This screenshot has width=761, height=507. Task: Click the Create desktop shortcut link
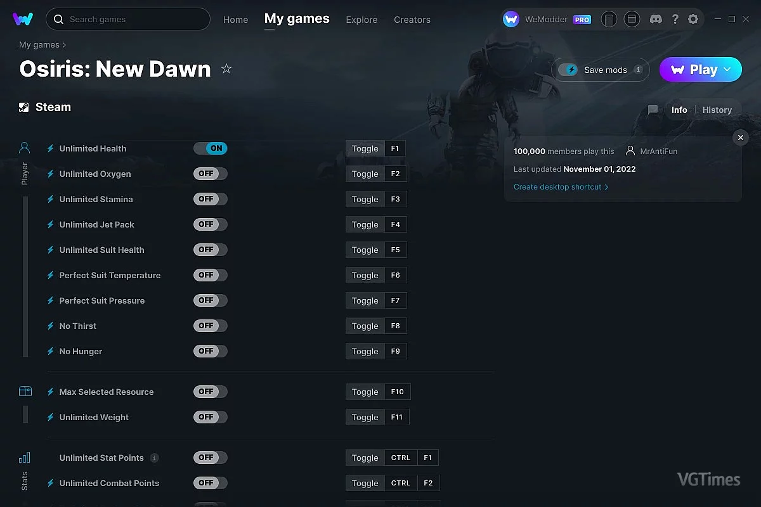(x=561, y=187)
